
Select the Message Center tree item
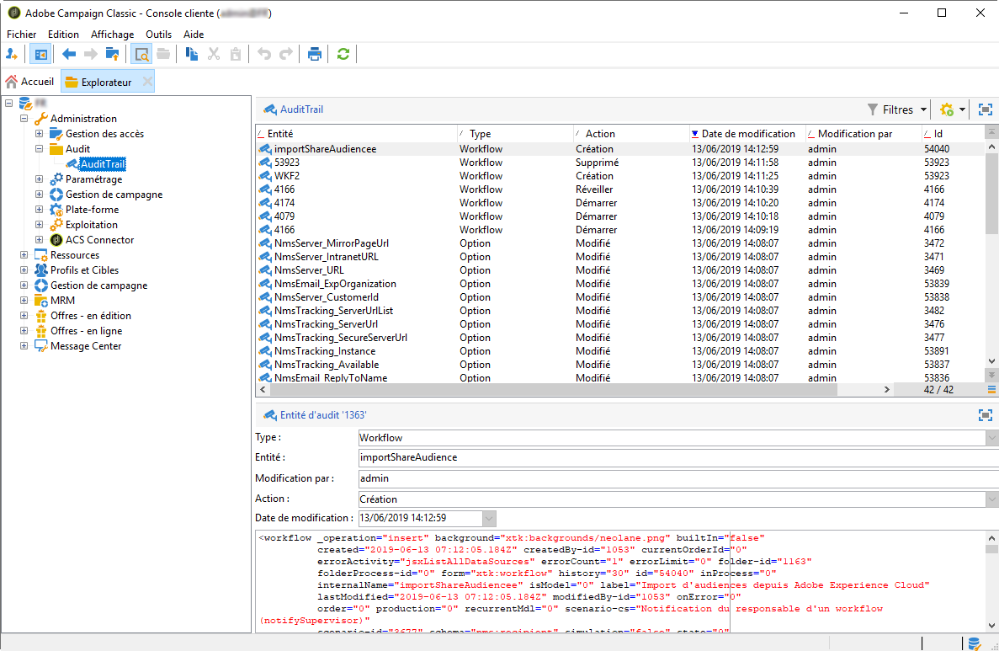coord(86,346)
